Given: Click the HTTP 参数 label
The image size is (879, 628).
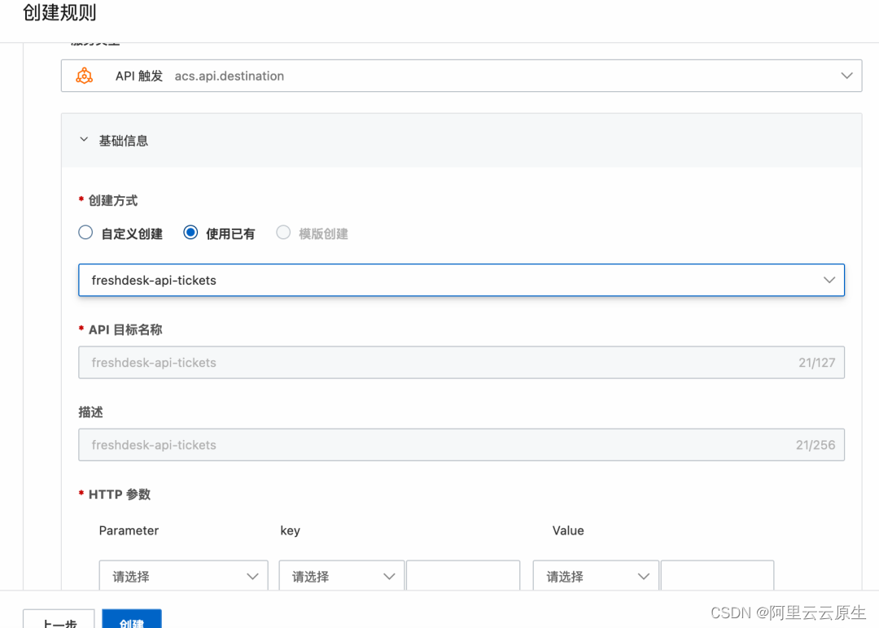Looking at the screenshot, I should (120, 494).
